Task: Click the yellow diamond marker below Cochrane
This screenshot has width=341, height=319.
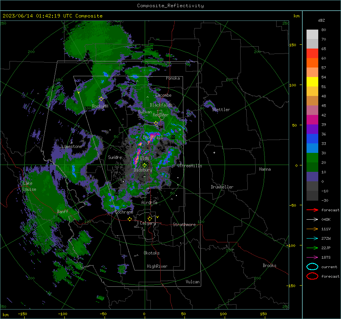Action: [x=130, y=219]
